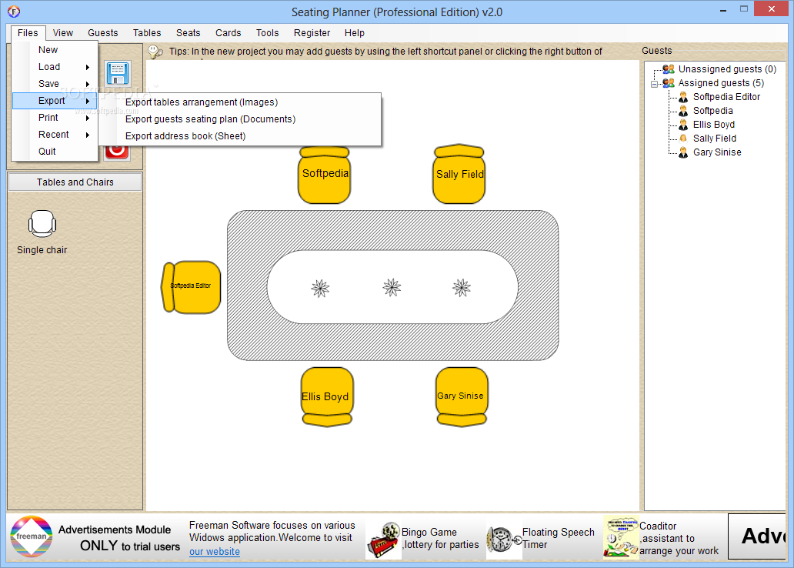Screen dimensions: 794x568
Task: Select Softpedia Editor in the guest list
Action: pos(726,97)
